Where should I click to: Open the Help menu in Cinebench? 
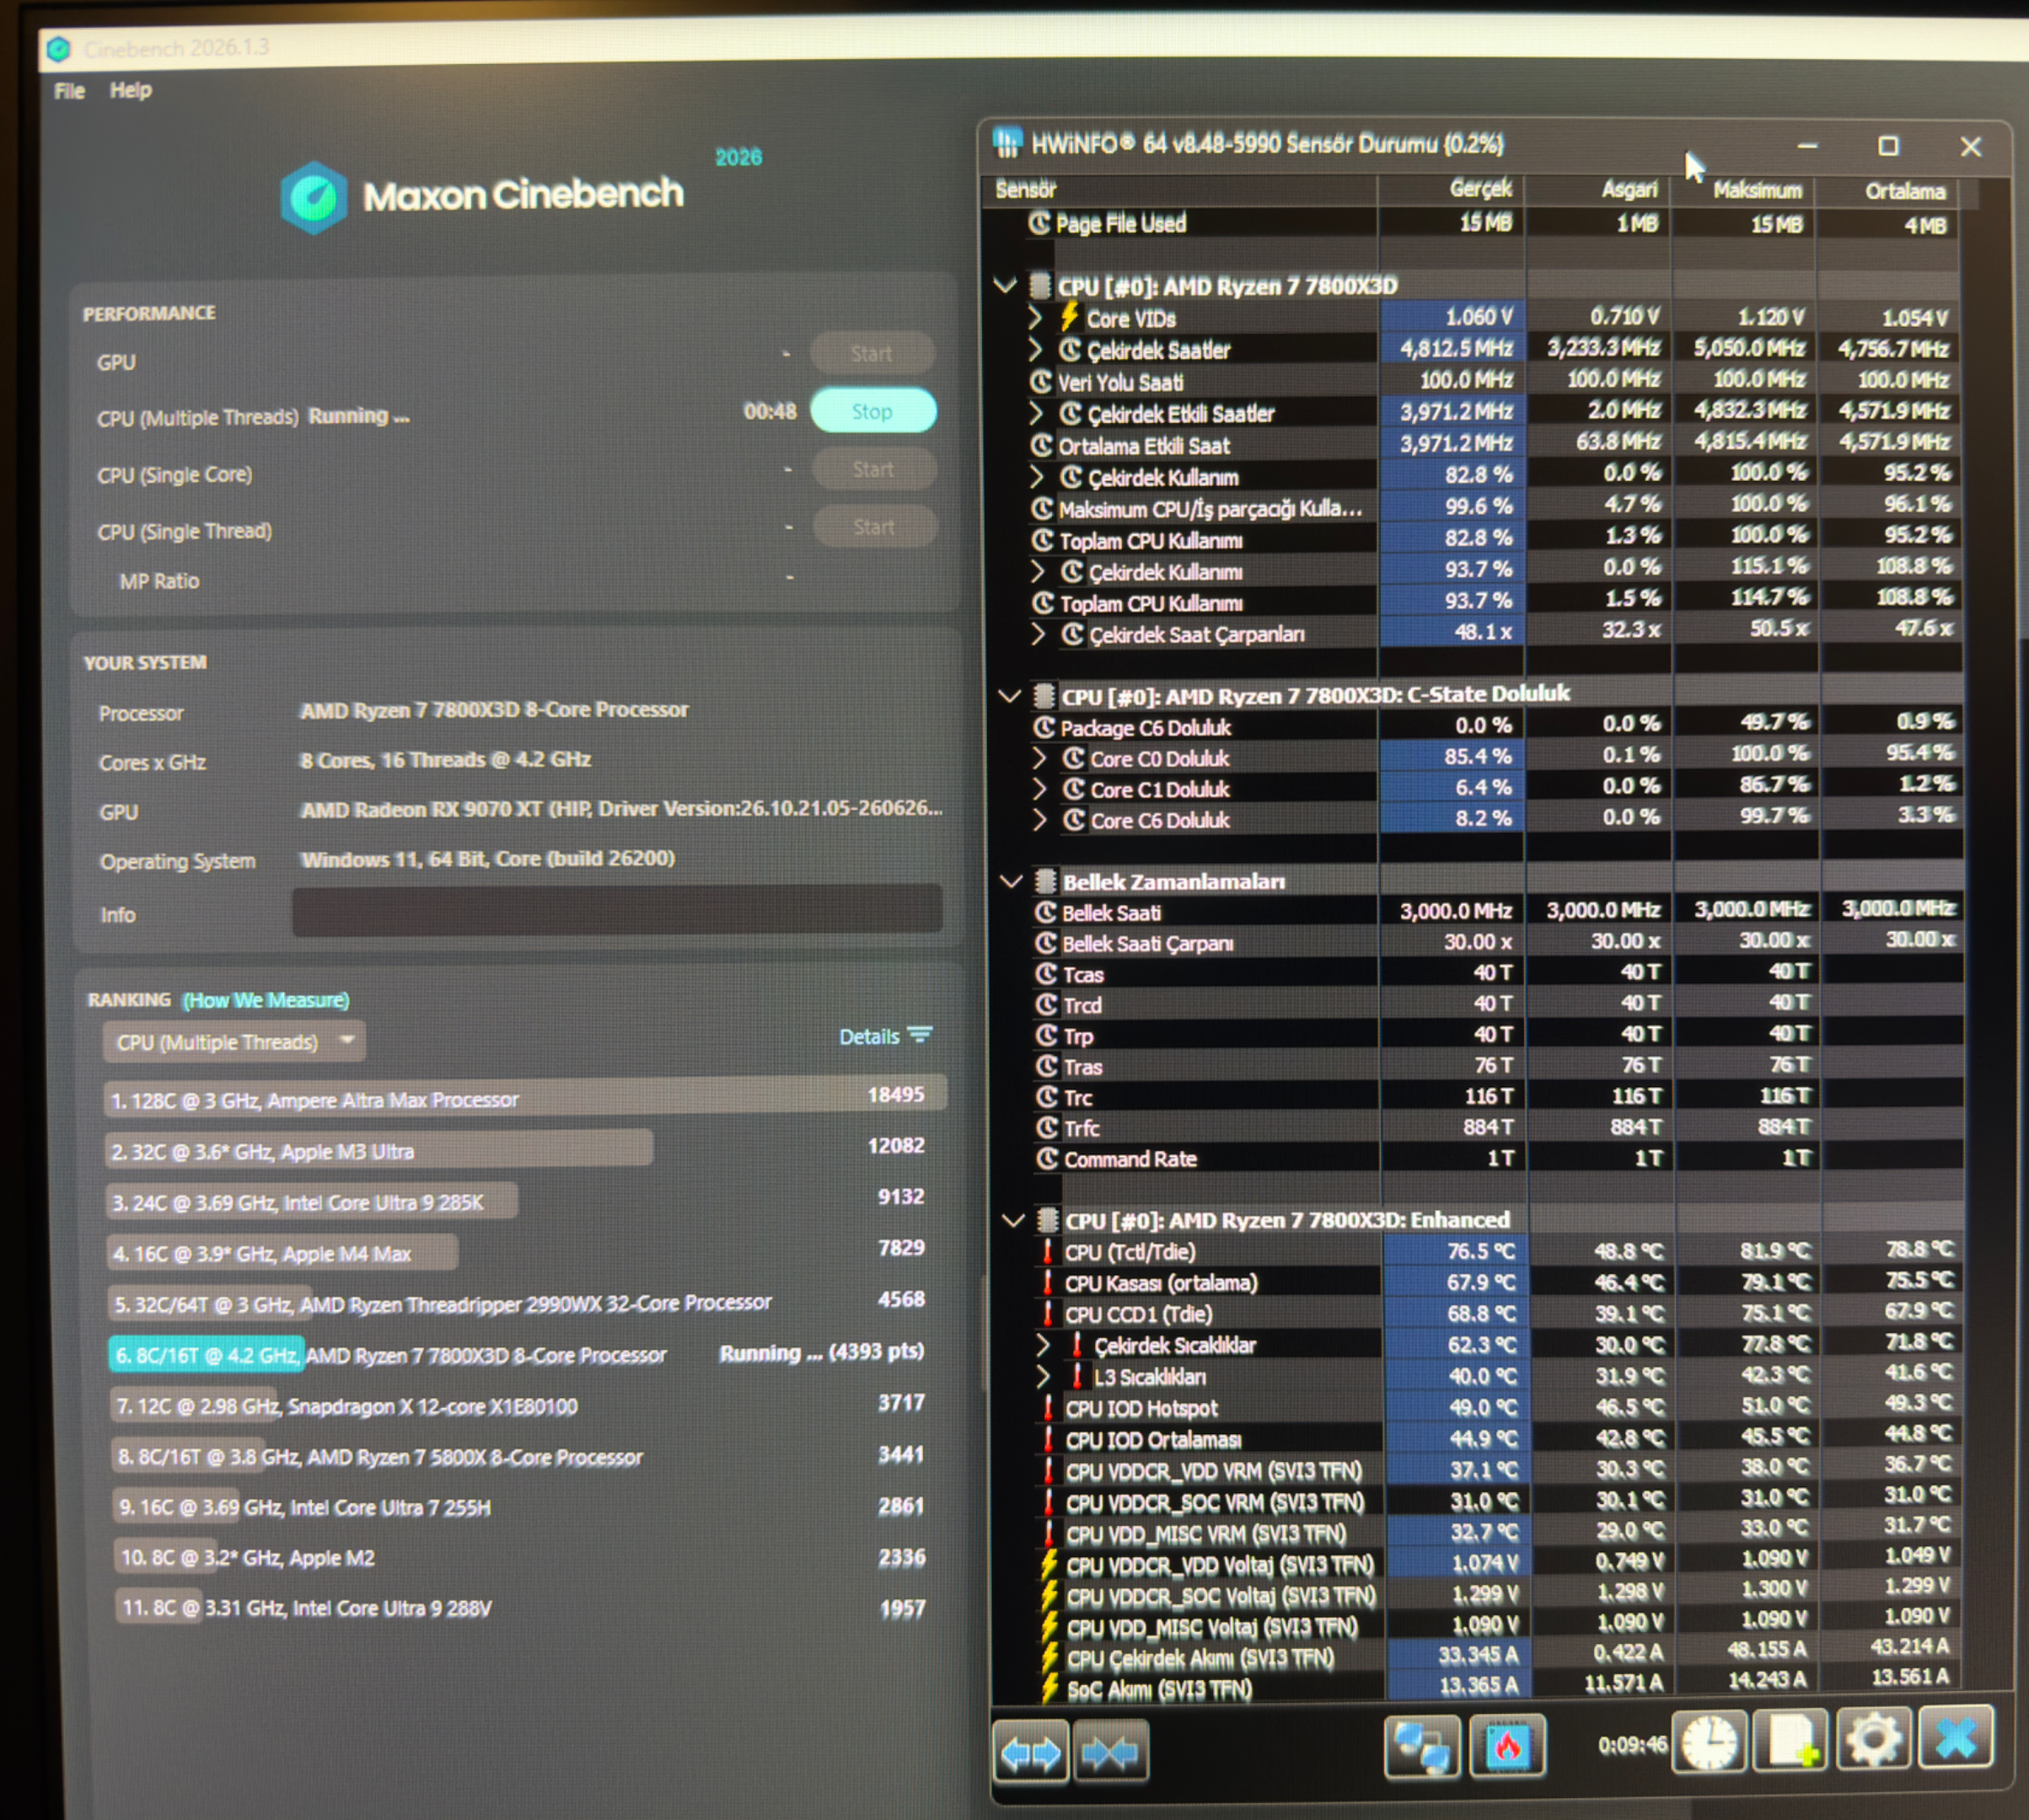pyautogui.click(x=131, y=90)
